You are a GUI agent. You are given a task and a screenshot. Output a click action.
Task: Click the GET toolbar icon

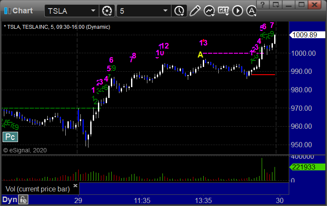tap(223, 11)
